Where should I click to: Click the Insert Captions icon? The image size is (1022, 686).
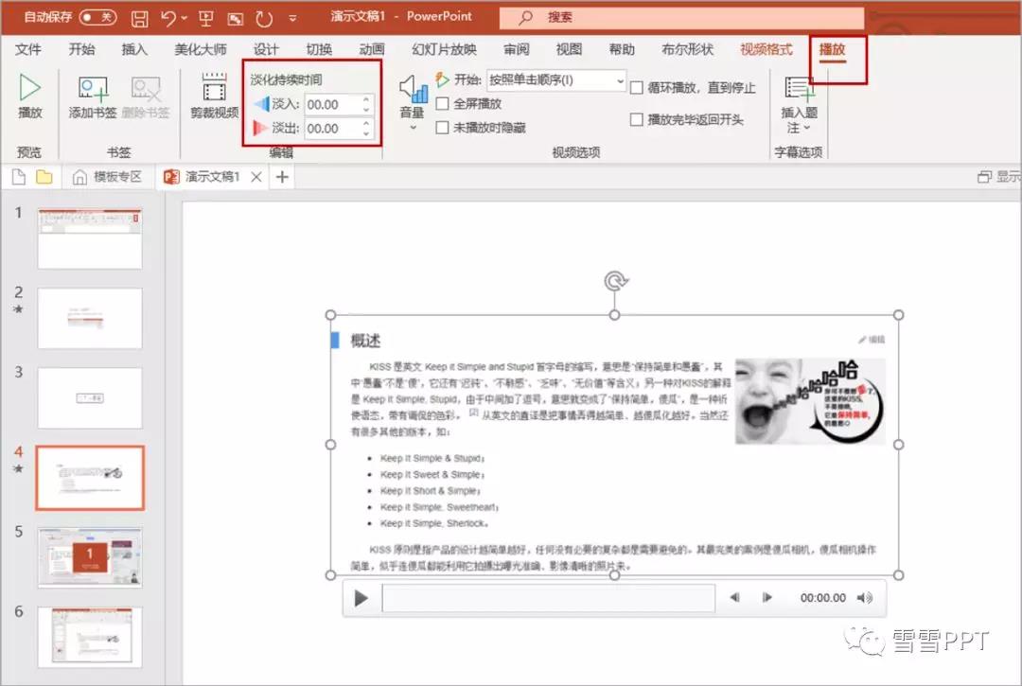(799, 91)
